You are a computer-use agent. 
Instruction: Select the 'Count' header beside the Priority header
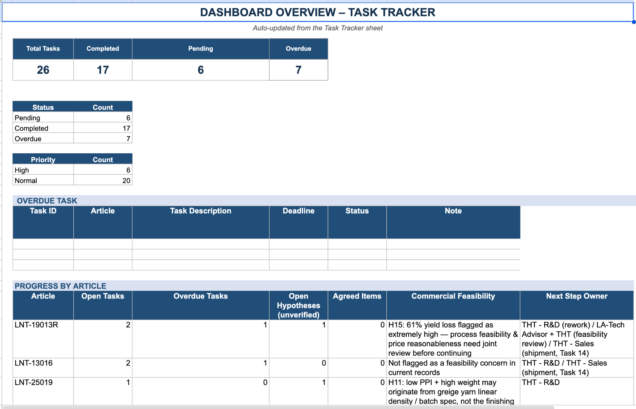click(103, 160)
